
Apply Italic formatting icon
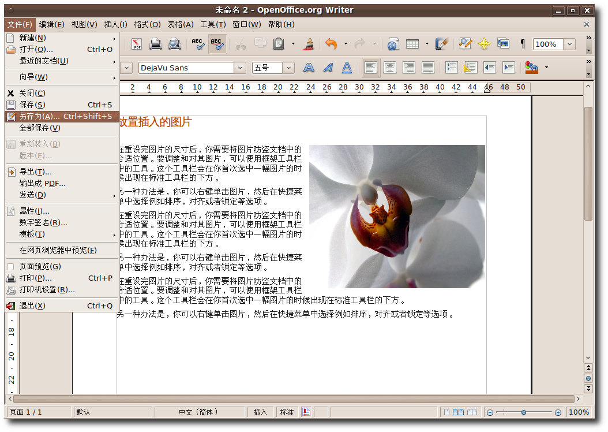point(328,68)
